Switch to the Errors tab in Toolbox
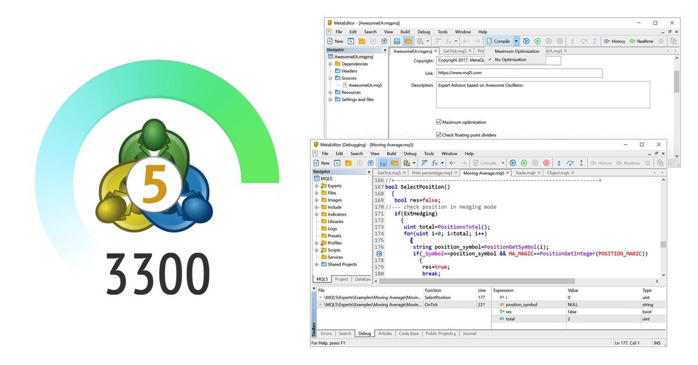Image resolution: width=698 pixels, height=365 pixels. [326, 332]
